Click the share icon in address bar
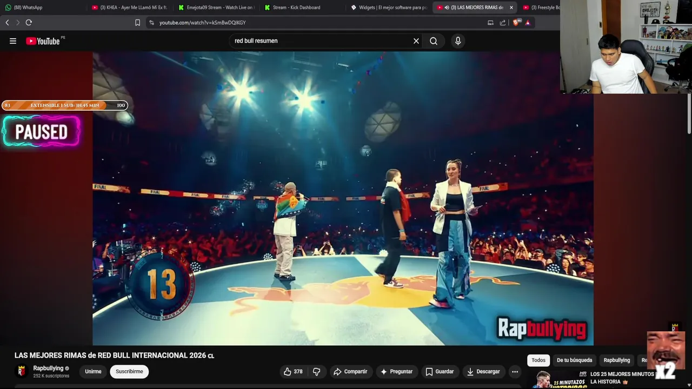 [503, 23]
